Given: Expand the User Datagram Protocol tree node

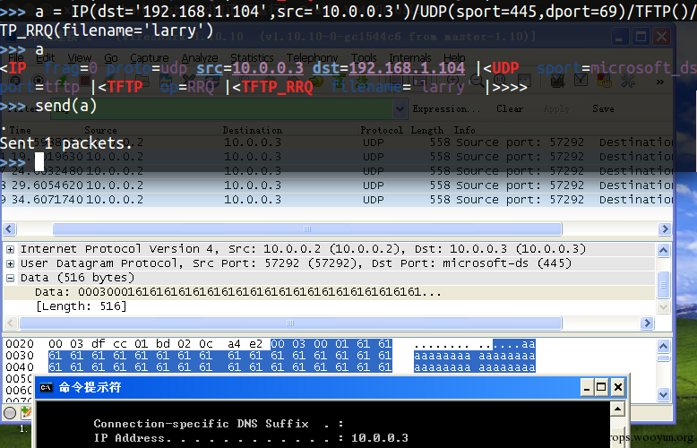Looking at the screenshot, I should 10,263.
